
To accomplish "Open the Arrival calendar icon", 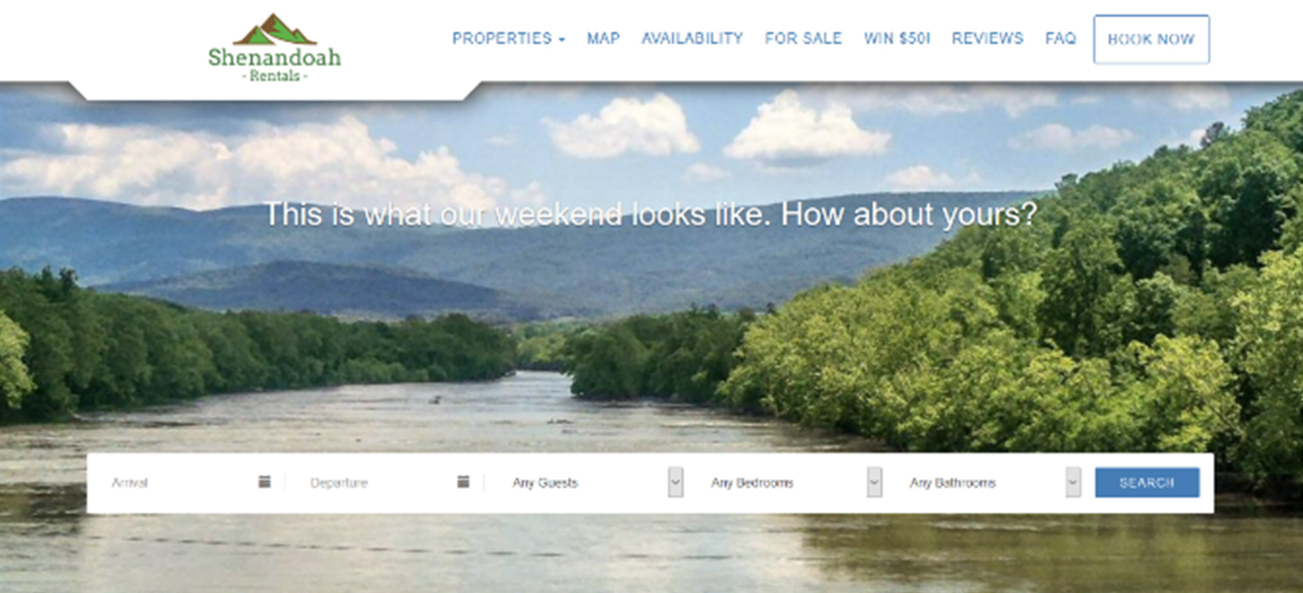I will click(265, 482).
